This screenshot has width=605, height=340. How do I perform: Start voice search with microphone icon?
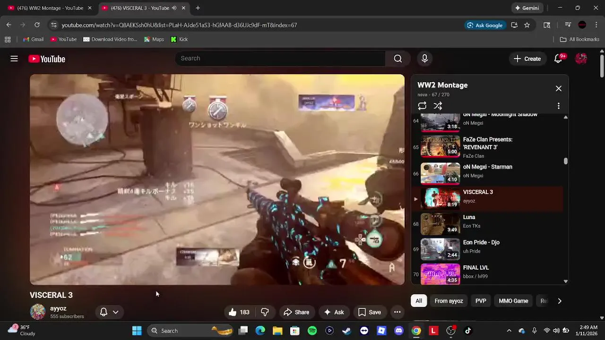[x=424, y=59]
